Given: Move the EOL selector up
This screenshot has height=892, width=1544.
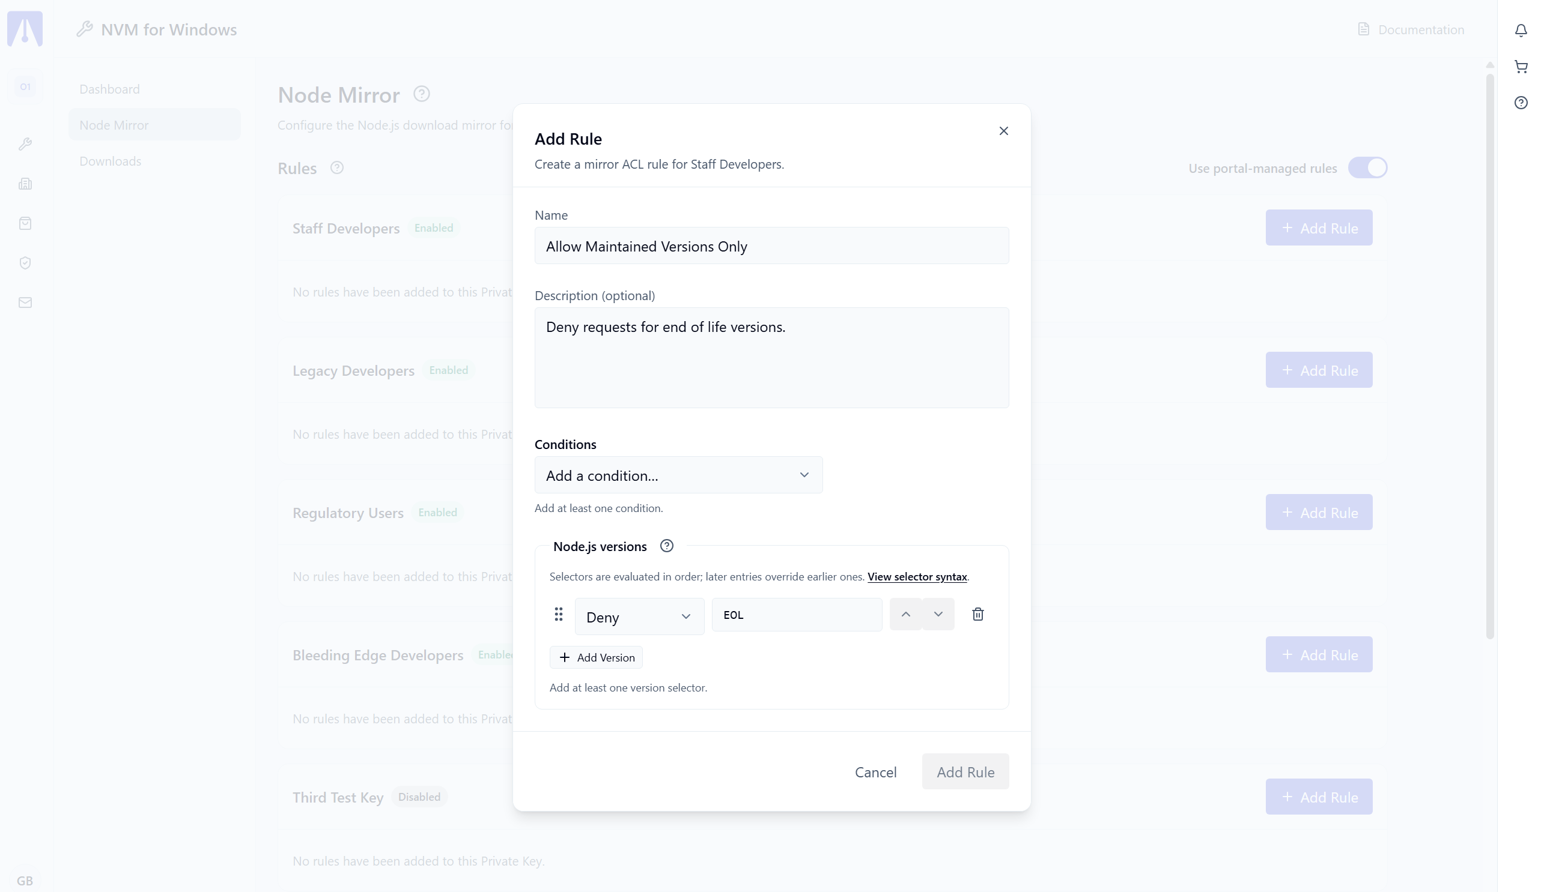Looking at the screenshot, I should coord(905,614).
